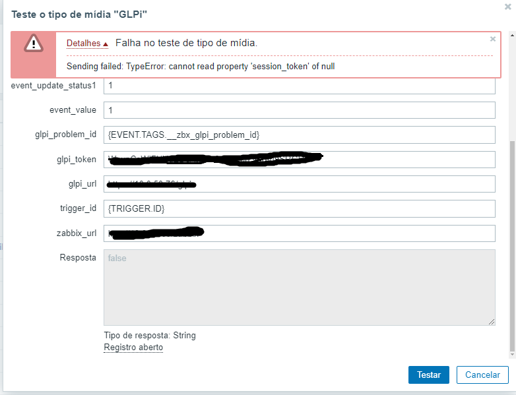Edit the glpi_url field
Image resolution: width=516 pixels, height=395 pixels.
coord(299,184)
